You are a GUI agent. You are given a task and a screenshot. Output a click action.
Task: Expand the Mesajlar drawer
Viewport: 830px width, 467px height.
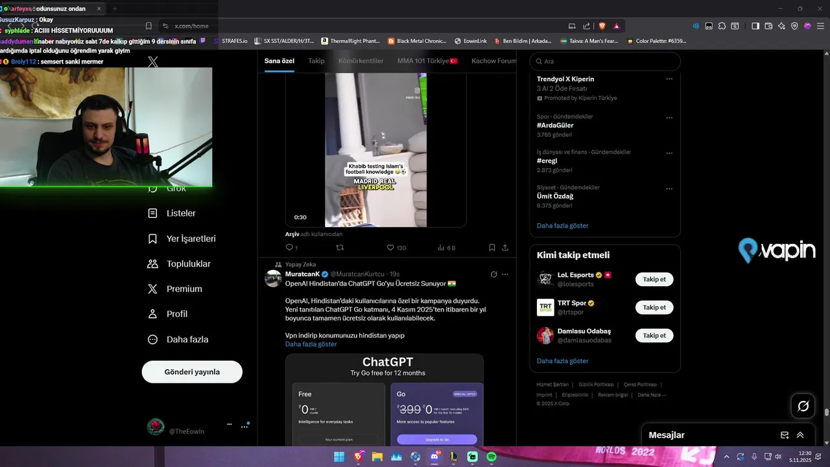point(800,435)
